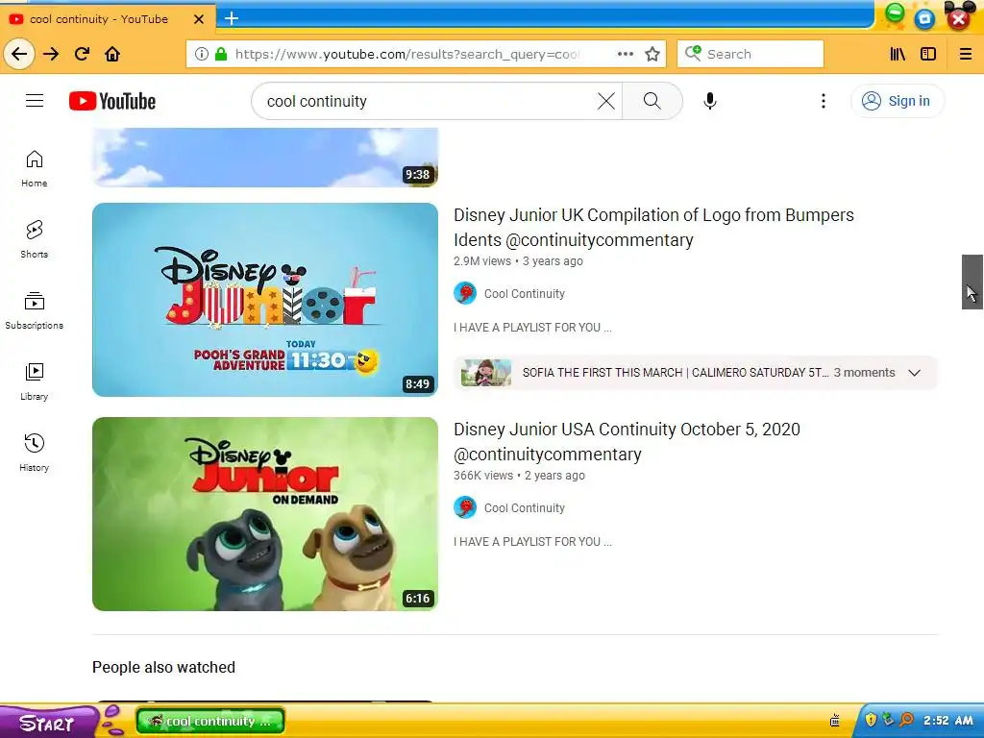Viewport: 984px width, 738px height.
Task: Click the browser home icon
Action: pyautogui.click(x=112, y=54)
